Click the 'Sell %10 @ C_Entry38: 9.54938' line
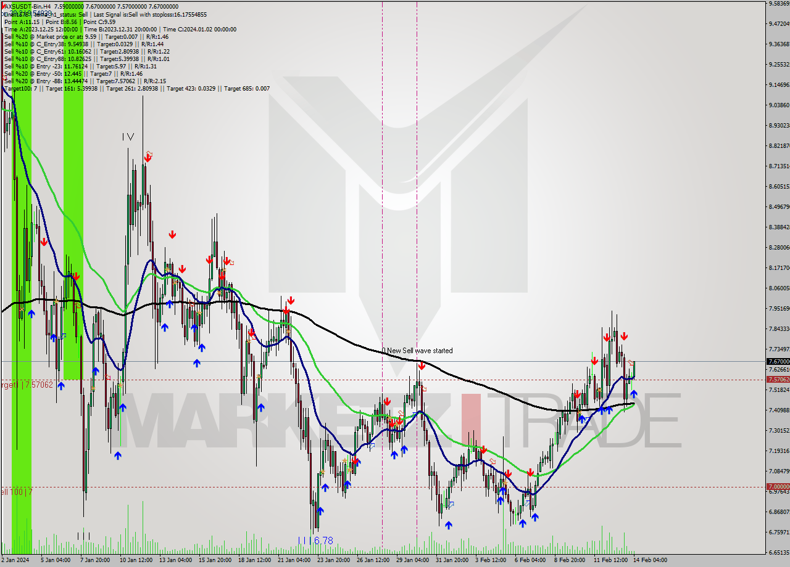The image size is (790, 567). (83, 44)
